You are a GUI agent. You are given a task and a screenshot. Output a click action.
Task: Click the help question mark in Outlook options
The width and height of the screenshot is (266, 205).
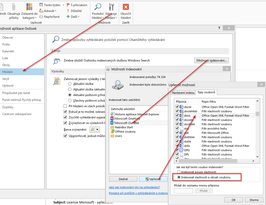219,28
